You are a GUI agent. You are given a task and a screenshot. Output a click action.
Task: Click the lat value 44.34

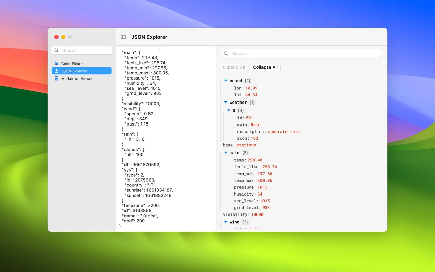coord(251,95)
